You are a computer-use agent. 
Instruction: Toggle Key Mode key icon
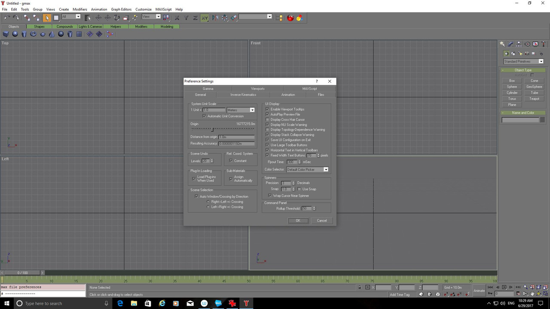490,293
